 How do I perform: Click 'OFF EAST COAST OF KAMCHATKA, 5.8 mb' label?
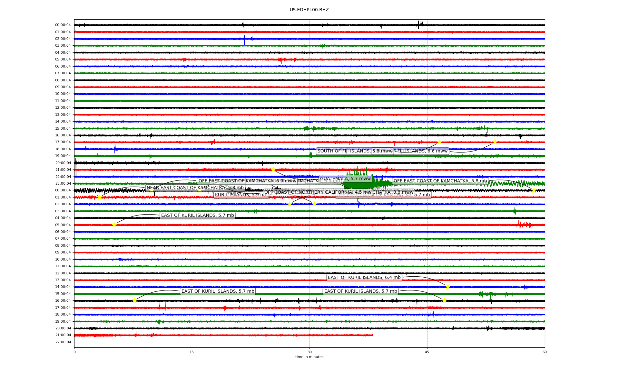coord(440,181)
